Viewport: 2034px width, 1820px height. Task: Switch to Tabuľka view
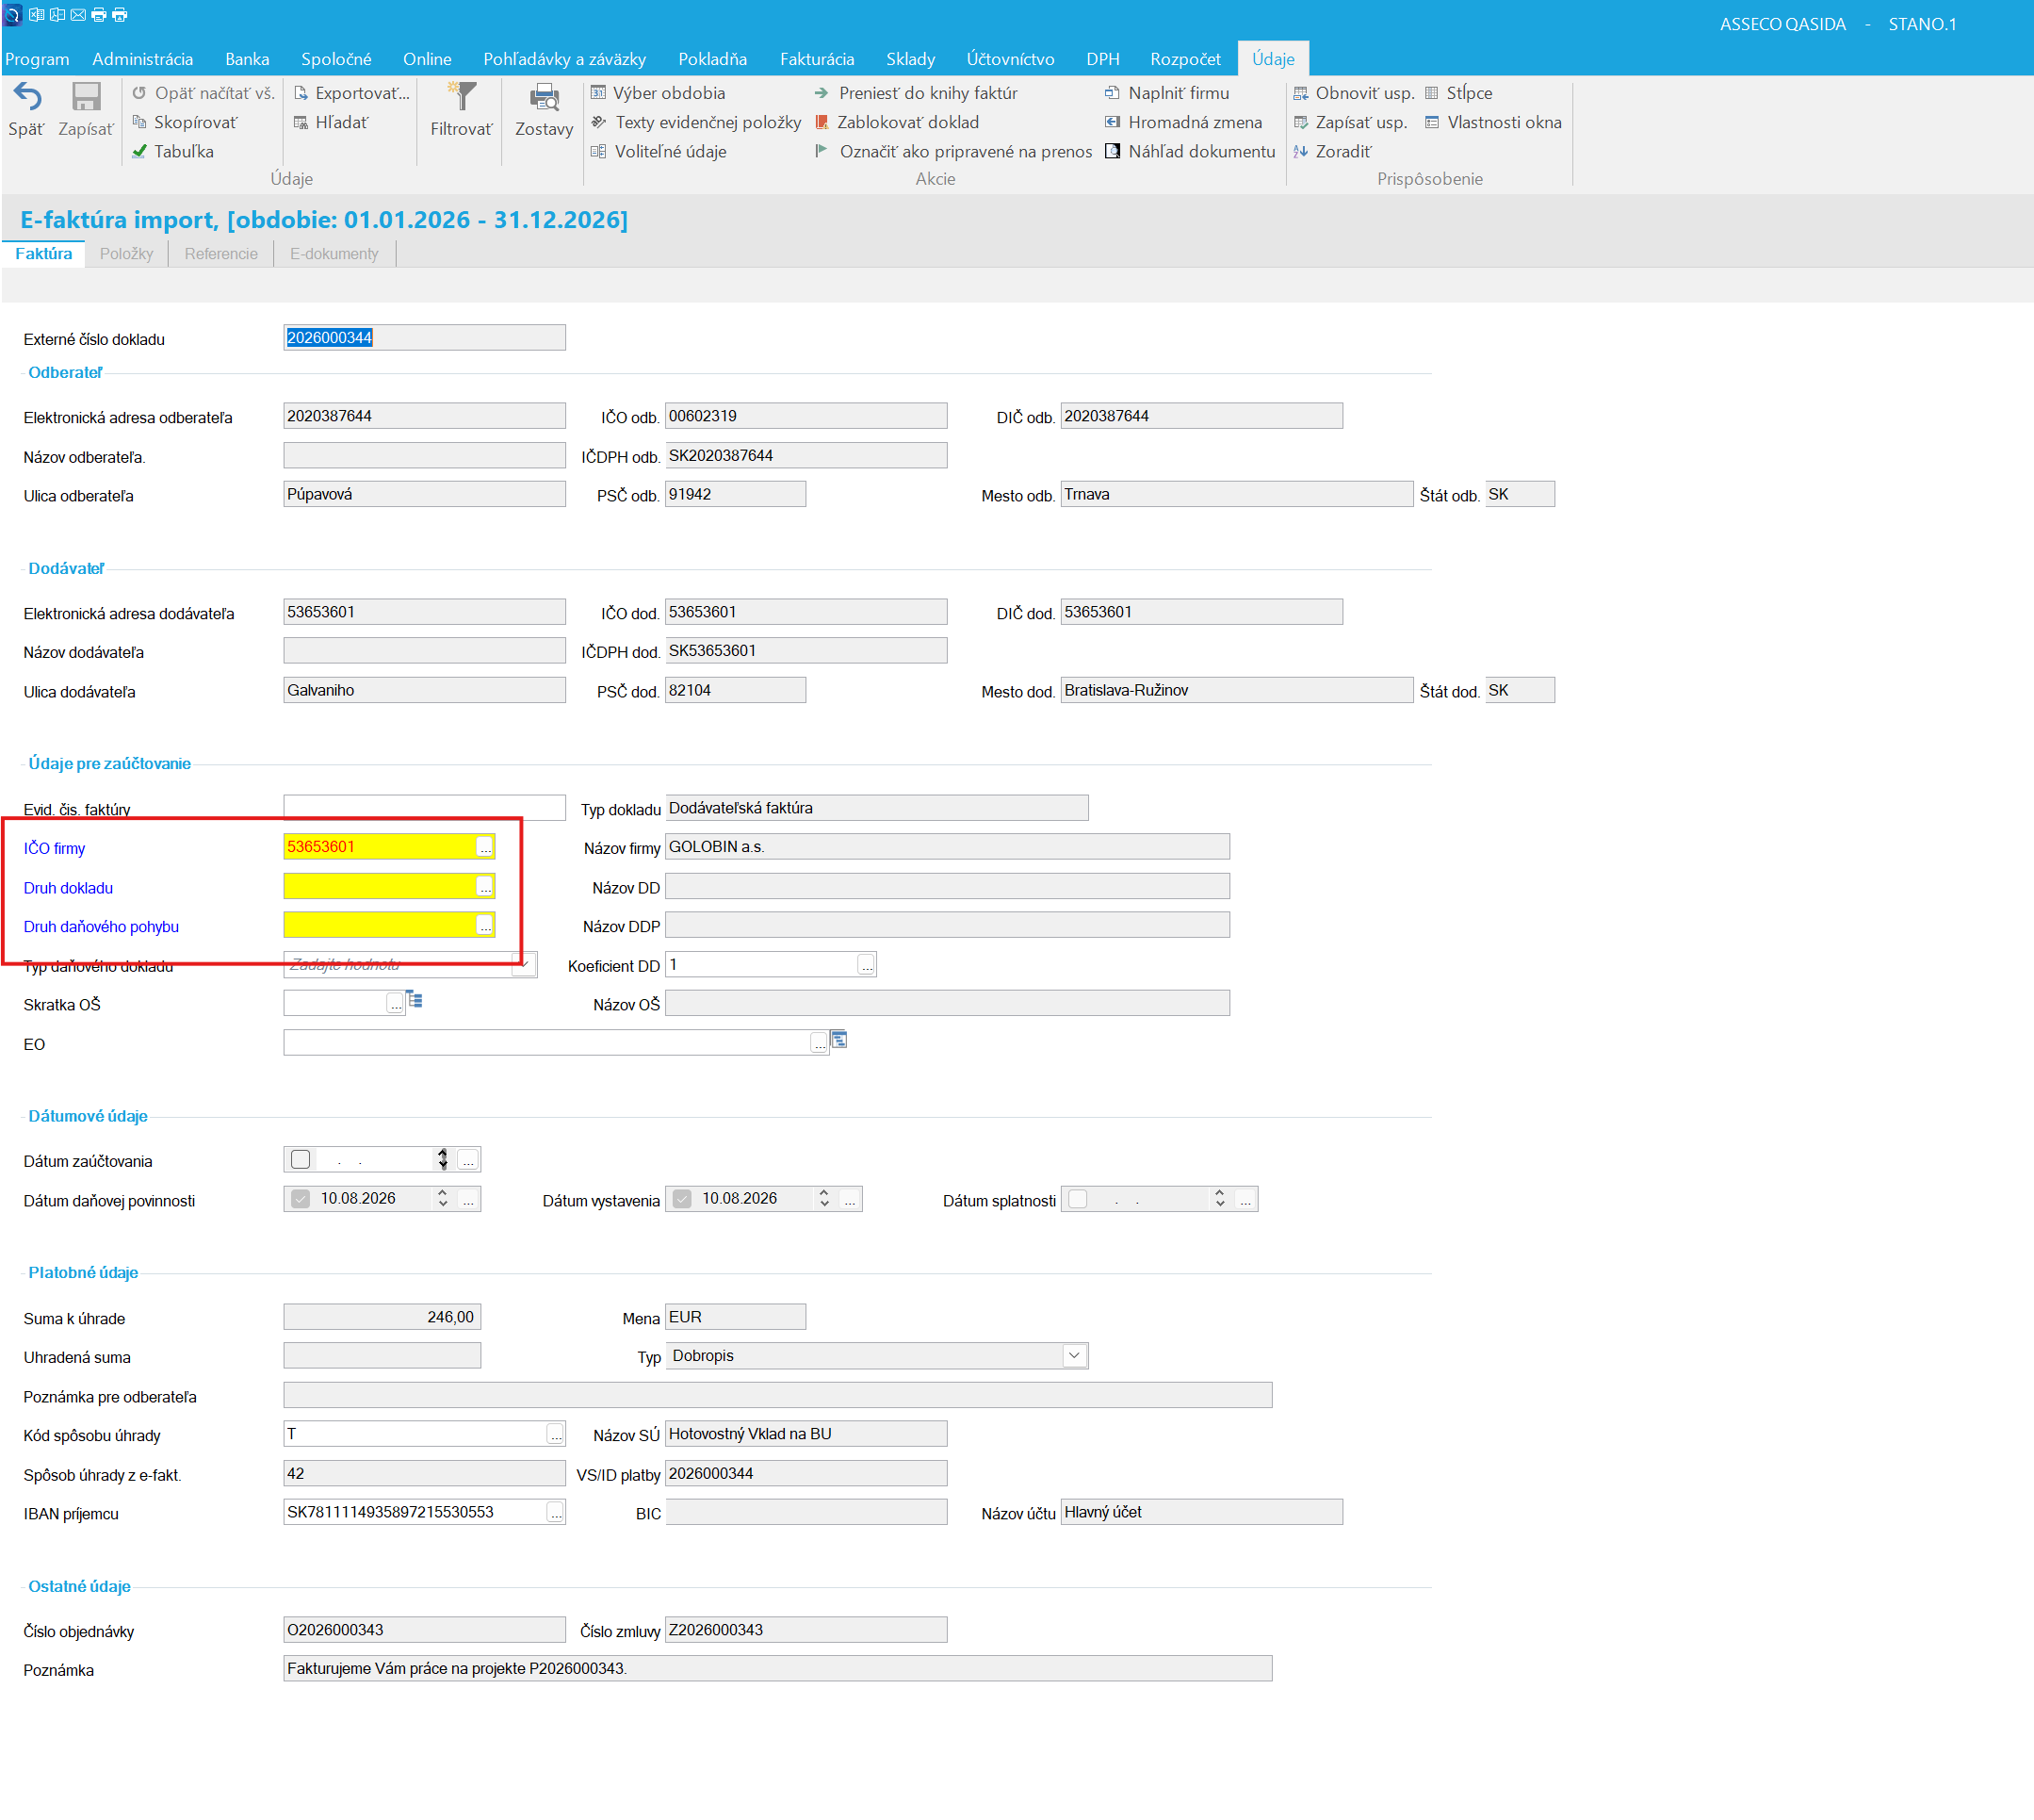point(173,151)
